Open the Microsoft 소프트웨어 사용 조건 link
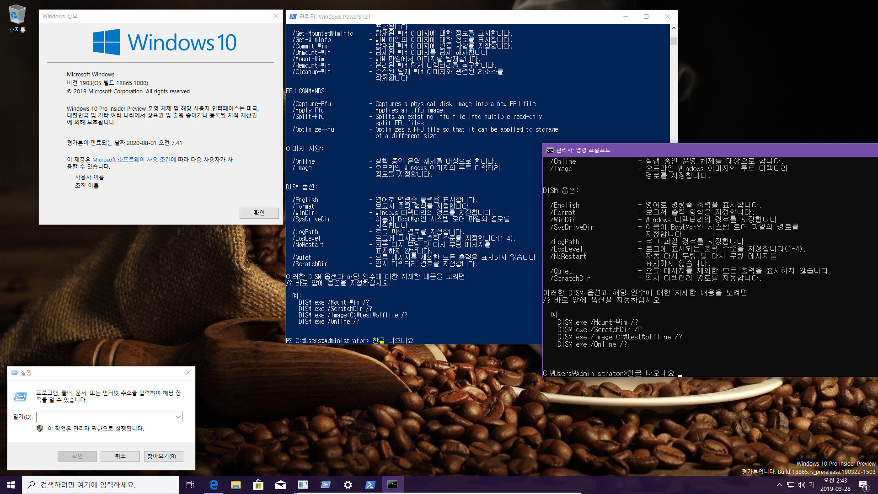This screenshot has width=878, height=494. (131, 160)
